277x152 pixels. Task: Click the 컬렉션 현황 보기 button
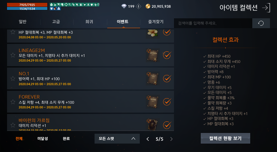pyautogui.click(x=225, y=138)
